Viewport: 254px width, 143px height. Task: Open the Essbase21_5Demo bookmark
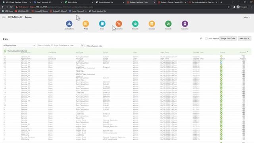coord(40,11)
